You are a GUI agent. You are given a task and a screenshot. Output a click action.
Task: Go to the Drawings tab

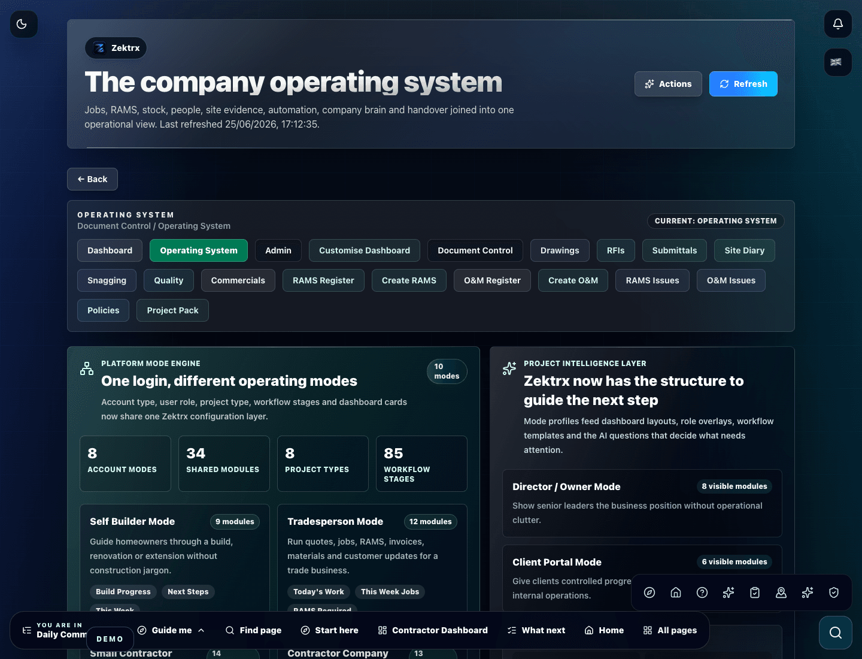(560, 250)
